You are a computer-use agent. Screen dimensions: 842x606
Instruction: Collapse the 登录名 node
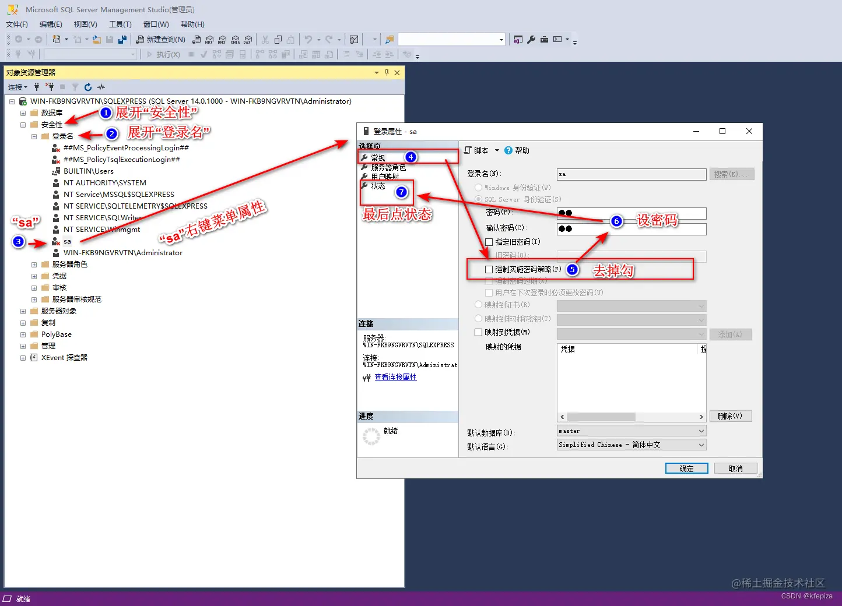[34, 136]
